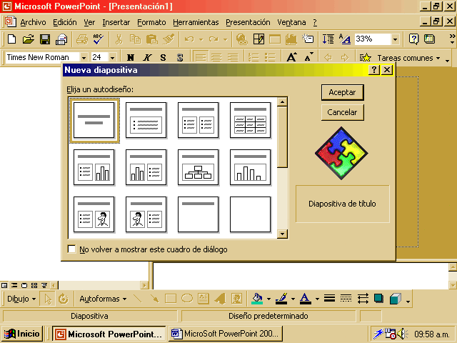This screenshot has width=457, height=343.
Task: Click the Aceptar button
Action: [343, 92]
